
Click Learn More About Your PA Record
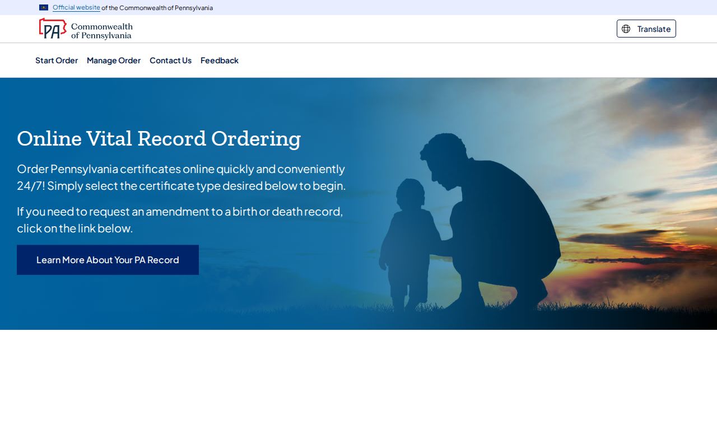click(x=108, y=260)
